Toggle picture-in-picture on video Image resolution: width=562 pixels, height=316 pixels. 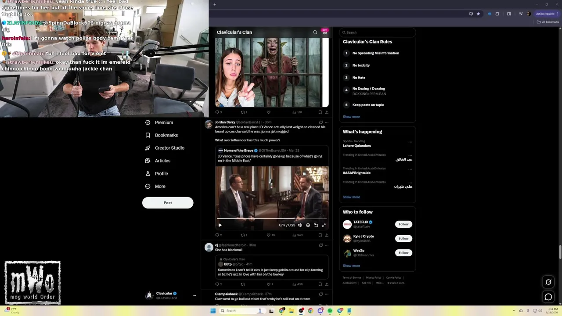pos(316,225)
